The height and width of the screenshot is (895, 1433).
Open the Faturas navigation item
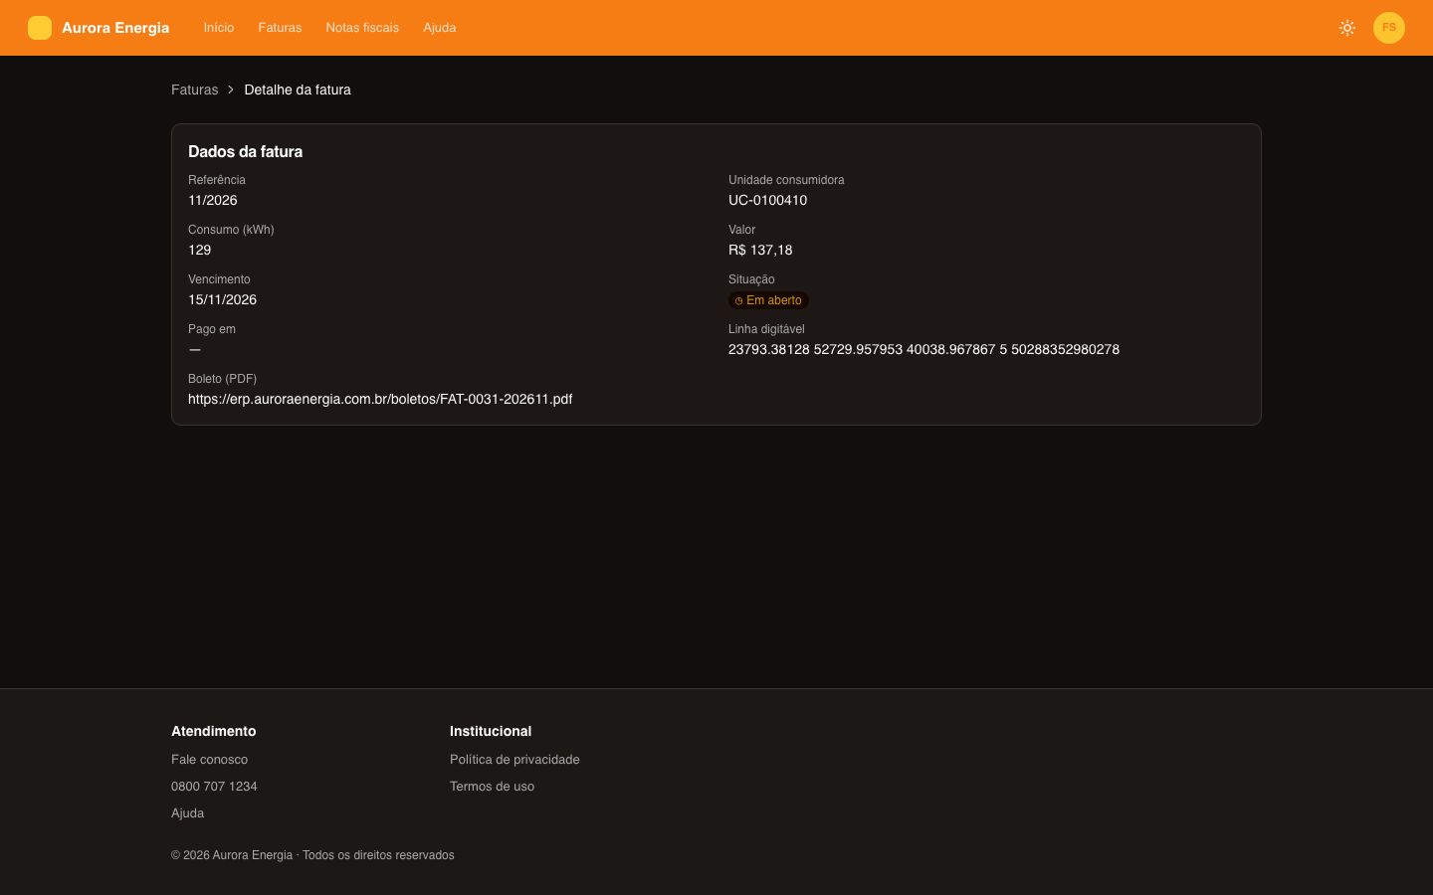tap(280, 28)
